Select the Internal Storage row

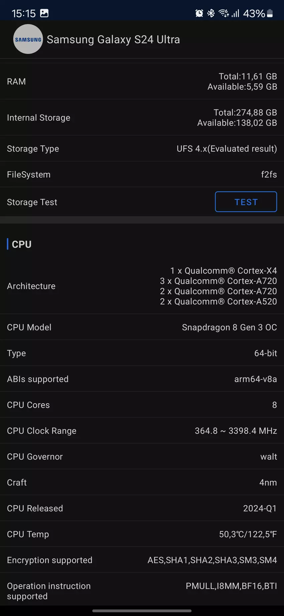tap(142, 118)
